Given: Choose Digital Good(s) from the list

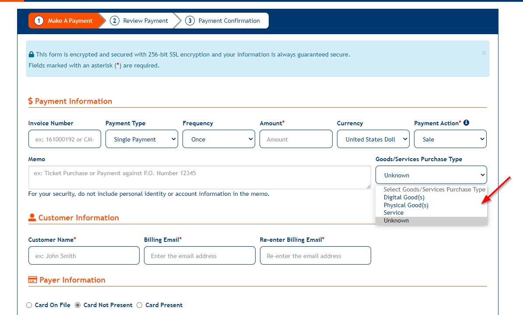Looking at the screenshot, I should [404, 198].
